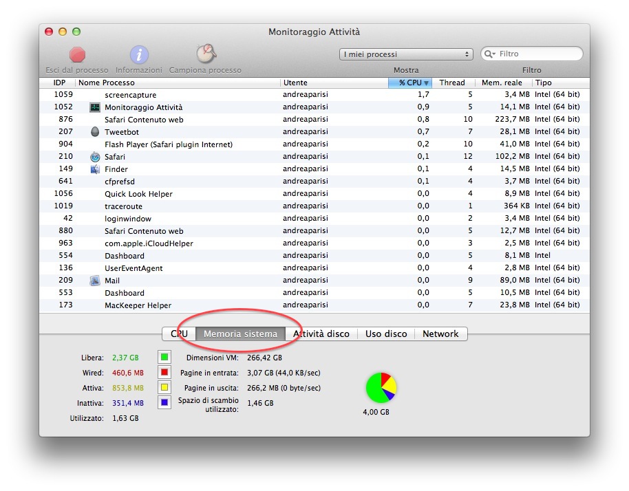
Task: Click the Inattiva value 351,4 MB
Action: 128,403
